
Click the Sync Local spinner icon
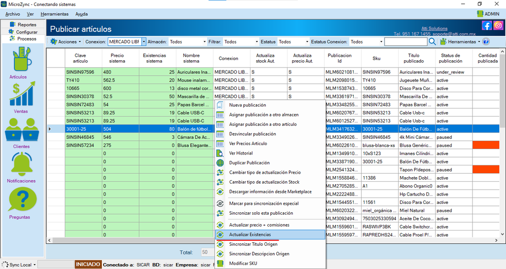coord(5,265)
